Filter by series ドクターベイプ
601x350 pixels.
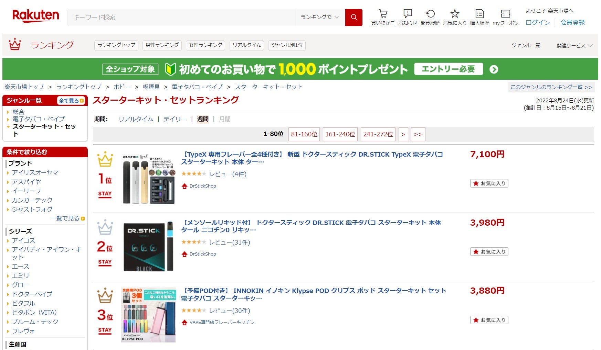(32, 294)
